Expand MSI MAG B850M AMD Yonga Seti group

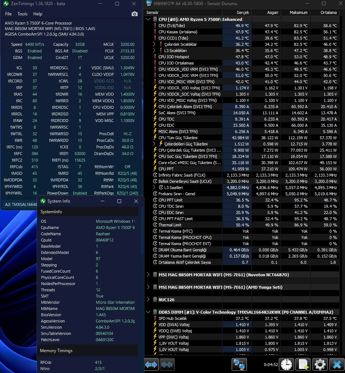[x=148, y=287]
